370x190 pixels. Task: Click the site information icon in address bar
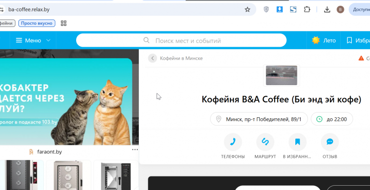1,10
